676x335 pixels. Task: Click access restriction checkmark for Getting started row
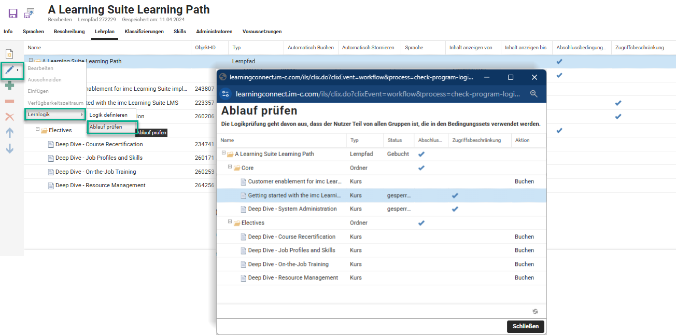455,196
